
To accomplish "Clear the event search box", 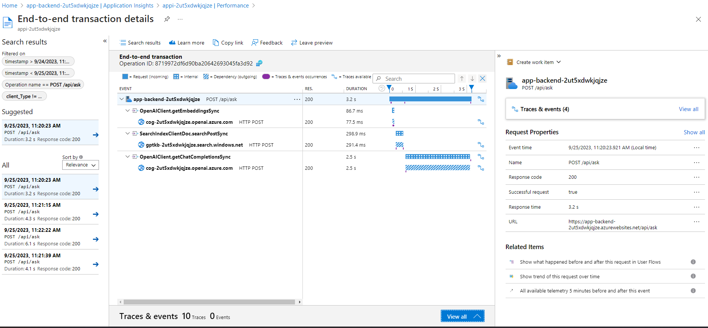I will (x=483, y=79).
